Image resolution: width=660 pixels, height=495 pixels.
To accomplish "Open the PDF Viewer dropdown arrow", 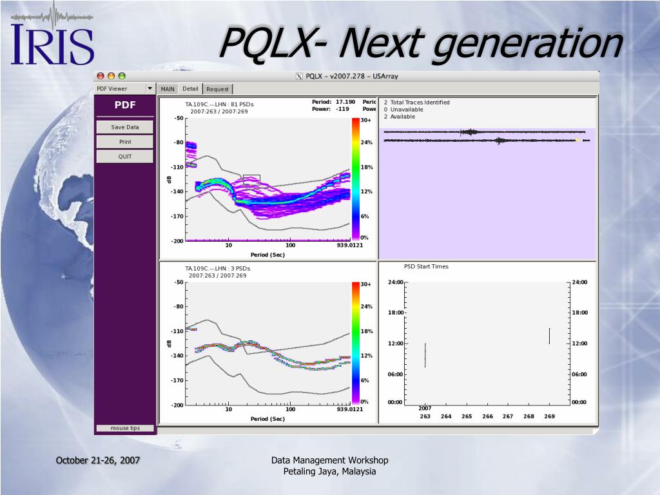I will point(150,88).
